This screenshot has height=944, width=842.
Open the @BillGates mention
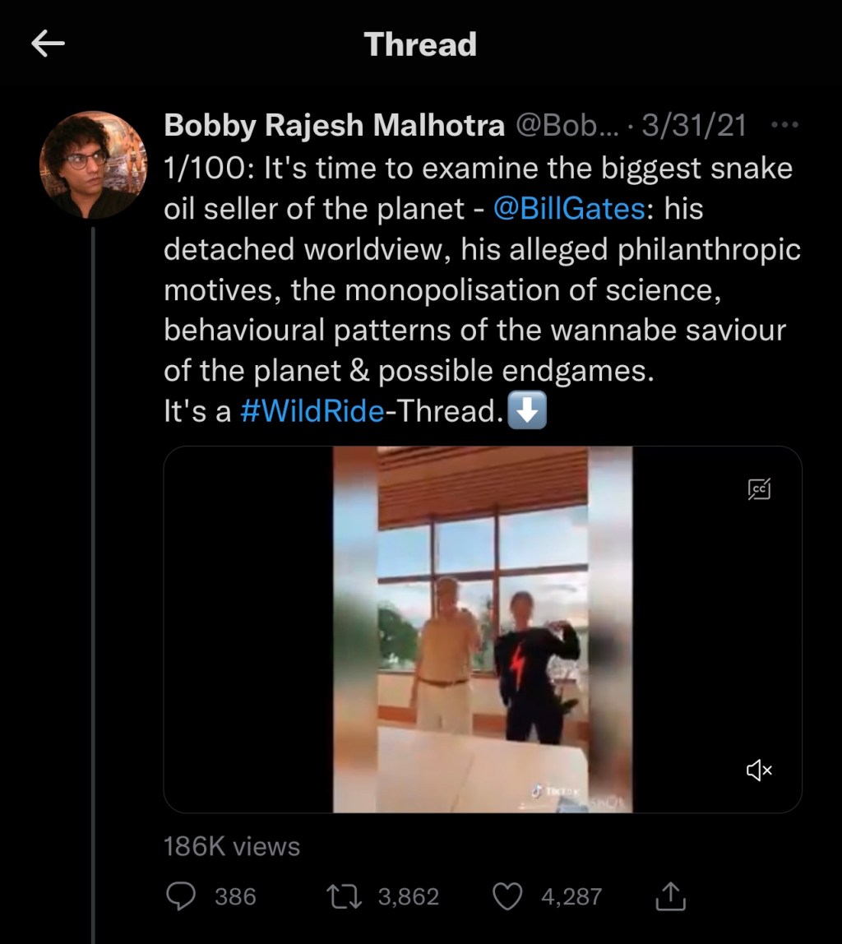pos(569,209)
